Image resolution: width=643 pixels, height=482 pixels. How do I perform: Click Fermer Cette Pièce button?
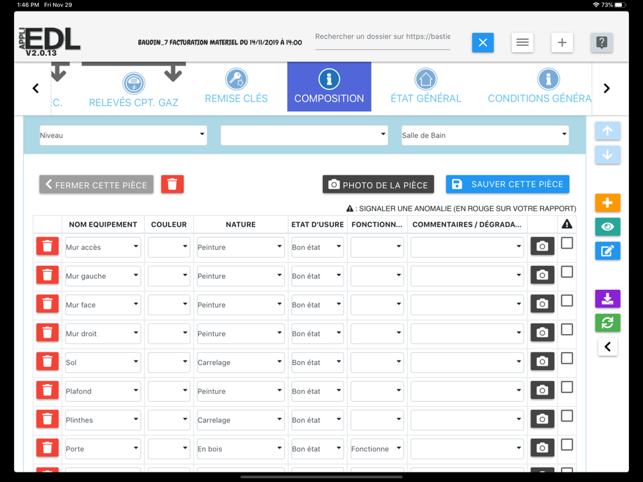click(x=96, y=184)
